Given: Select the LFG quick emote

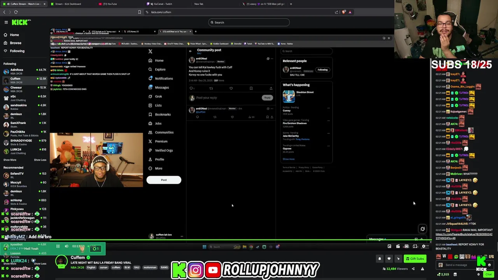Looking at the screenshot, I should (x=491, y=257).
